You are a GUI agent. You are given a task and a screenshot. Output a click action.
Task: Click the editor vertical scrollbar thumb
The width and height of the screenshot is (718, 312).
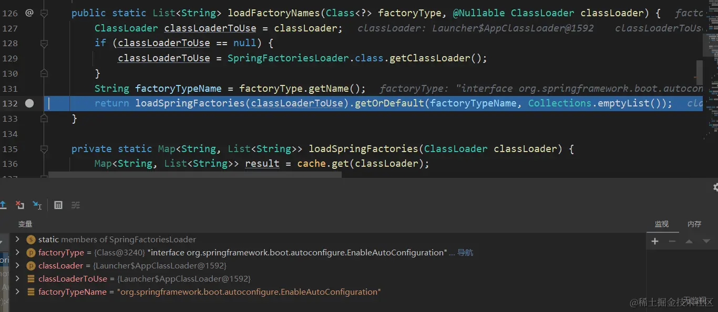(x=700, y=72)
